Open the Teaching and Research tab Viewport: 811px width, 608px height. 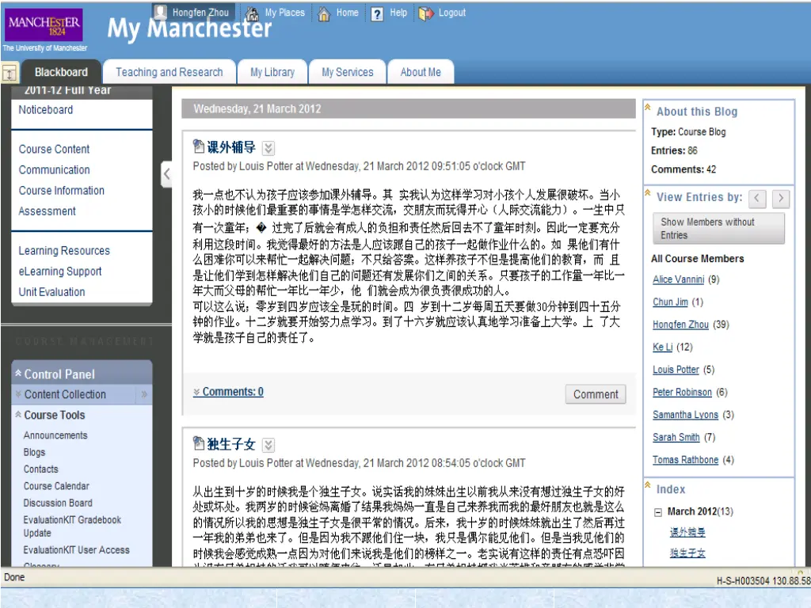coord(169,72)
